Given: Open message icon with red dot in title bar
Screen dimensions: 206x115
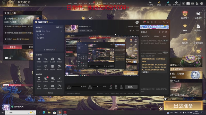Looking at the screenshot, I should pyautogui.click(x=144, y=22).
